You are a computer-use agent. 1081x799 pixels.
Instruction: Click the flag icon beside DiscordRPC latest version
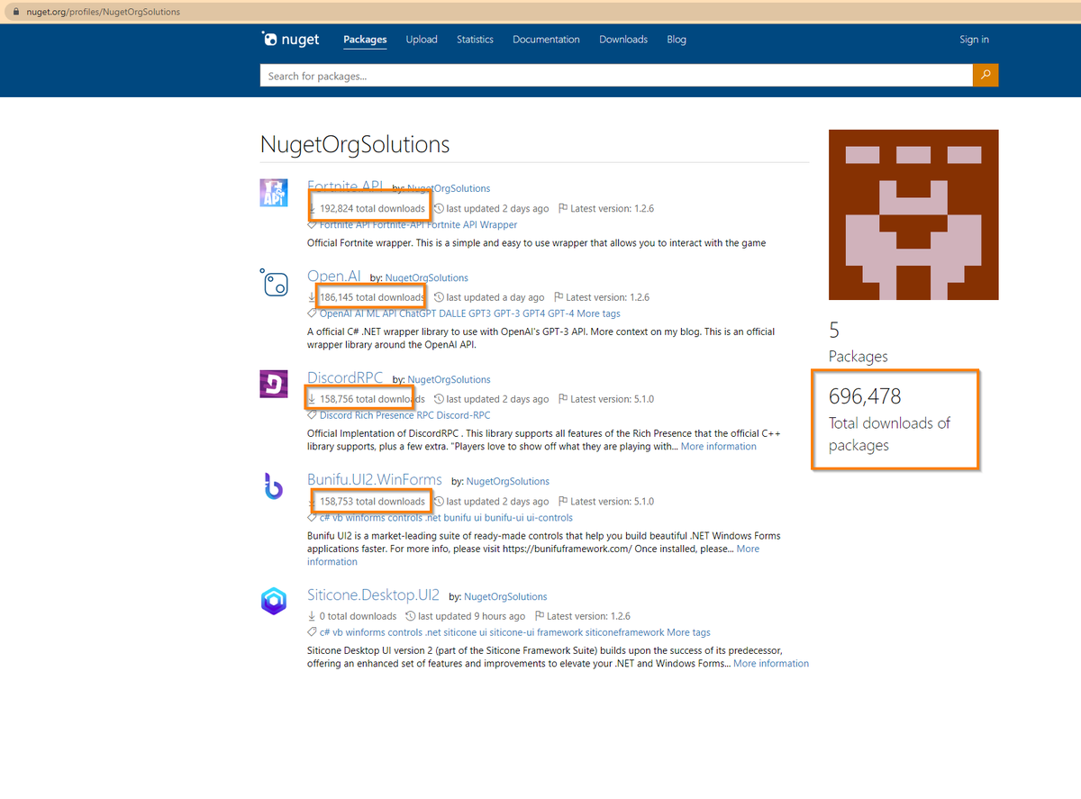pyautogui.click(x=562, y=399)
